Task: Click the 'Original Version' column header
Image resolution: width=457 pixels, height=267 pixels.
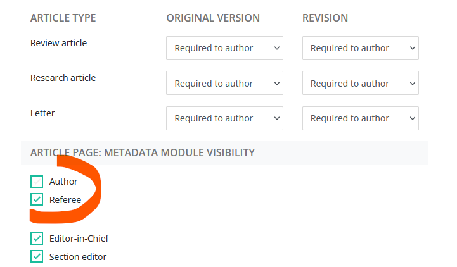Action: [x=213, y=18]
